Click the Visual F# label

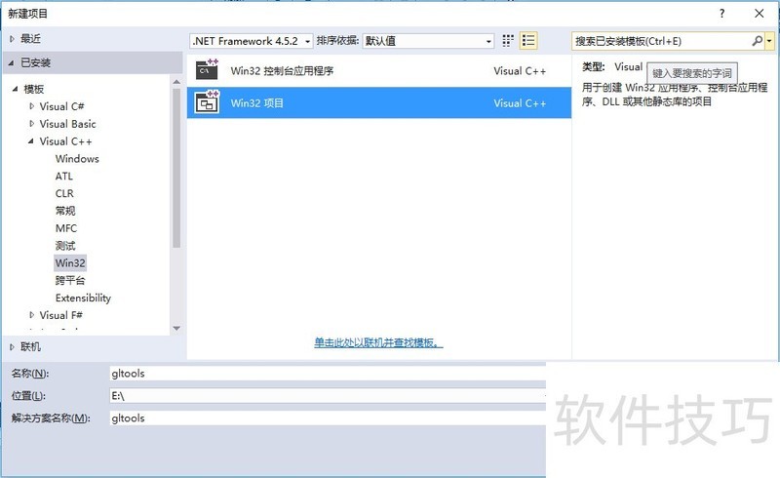pos(60,315)
